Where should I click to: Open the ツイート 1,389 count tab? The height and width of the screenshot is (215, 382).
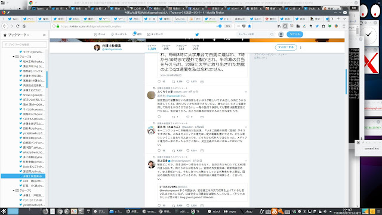pyautogui.click(x=152, y=48)
